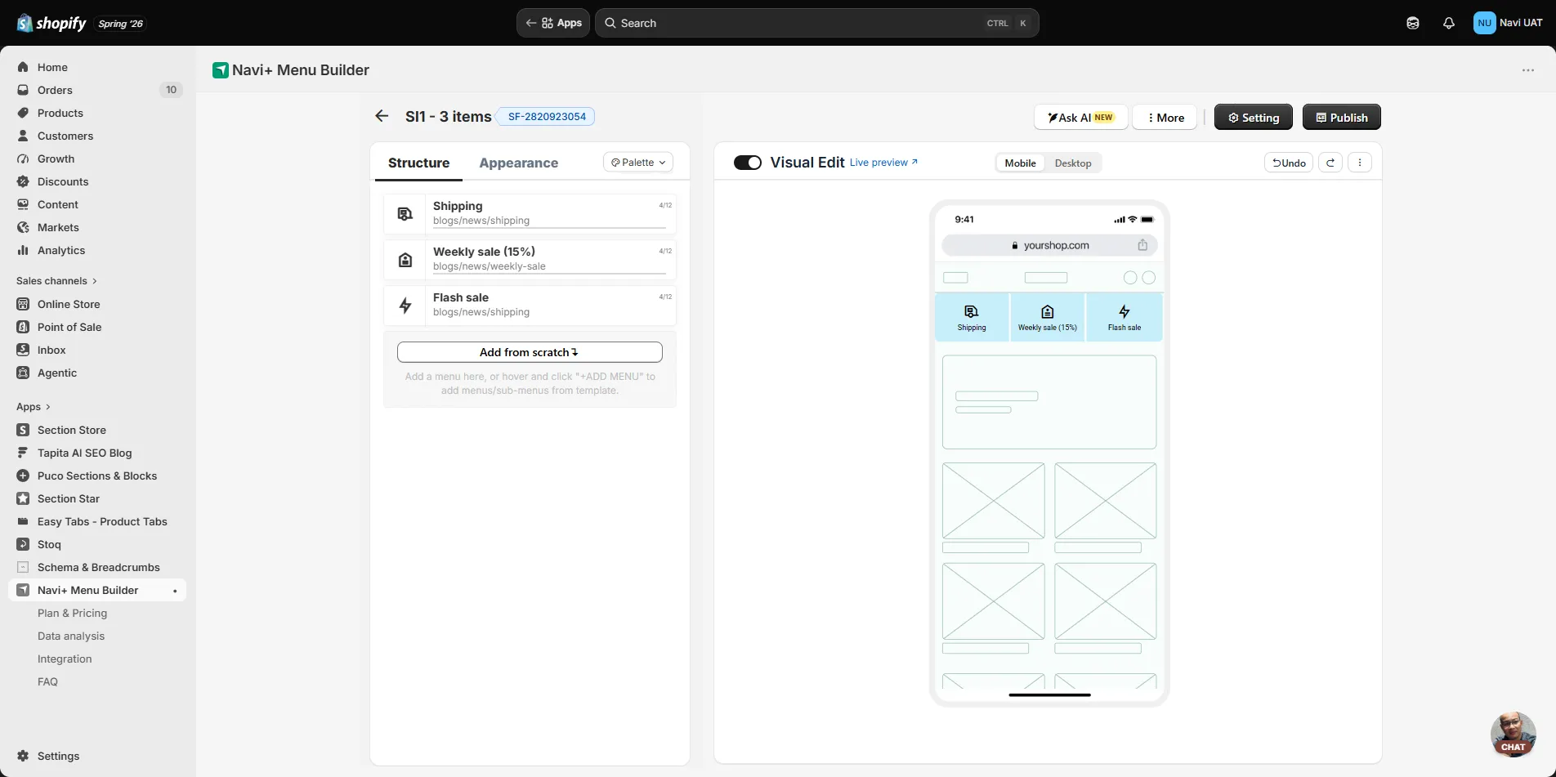Image resolution: width=1556 pixels, height=777 pixels.
Task: Click the Section Store app icon
Action: (23, 430)
